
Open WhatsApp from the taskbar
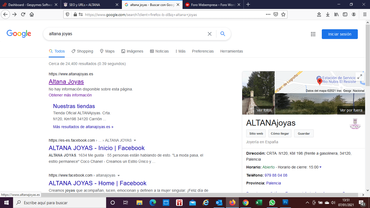point(272,203)
